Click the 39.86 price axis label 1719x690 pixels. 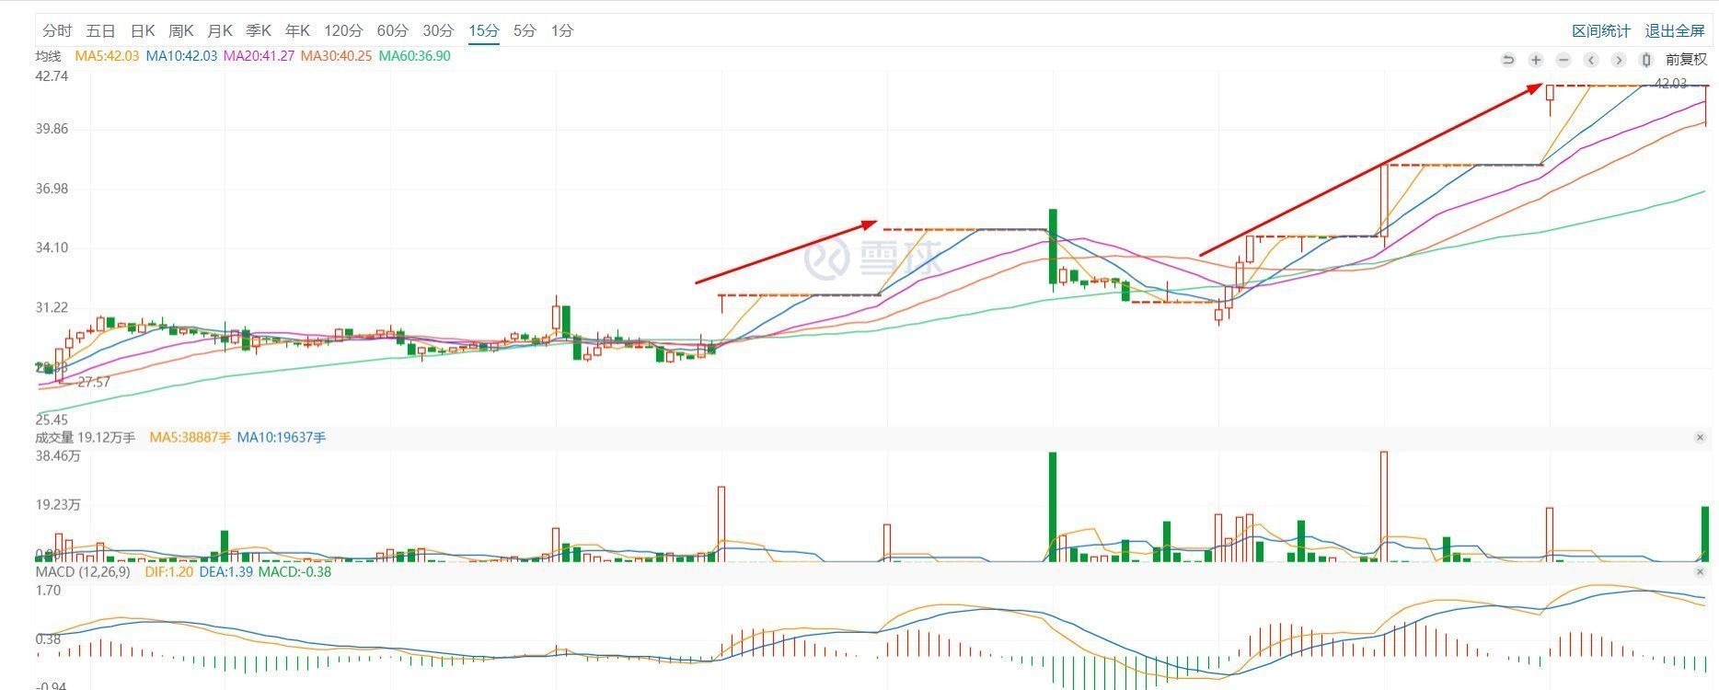[52, 129]
